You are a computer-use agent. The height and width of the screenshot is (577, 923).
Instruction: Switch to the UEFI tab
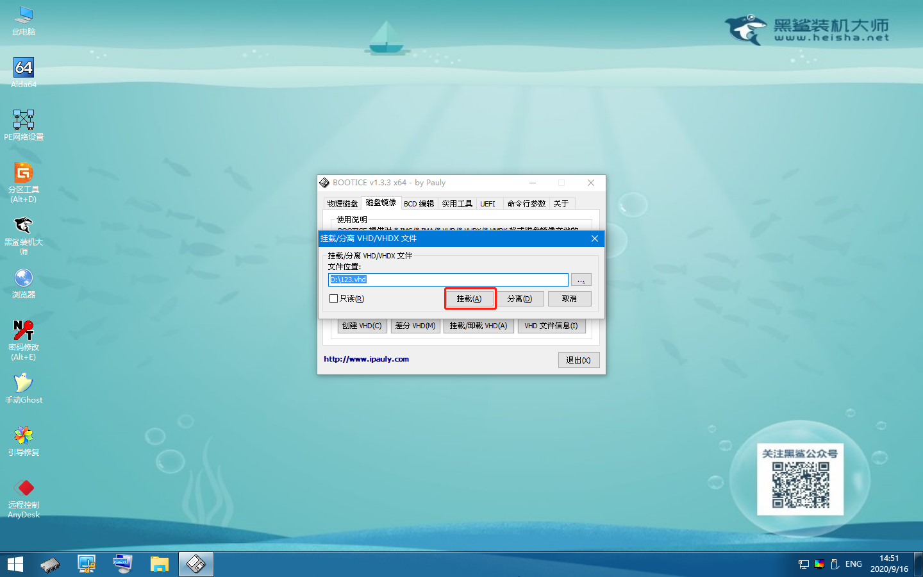click(488, 203)
